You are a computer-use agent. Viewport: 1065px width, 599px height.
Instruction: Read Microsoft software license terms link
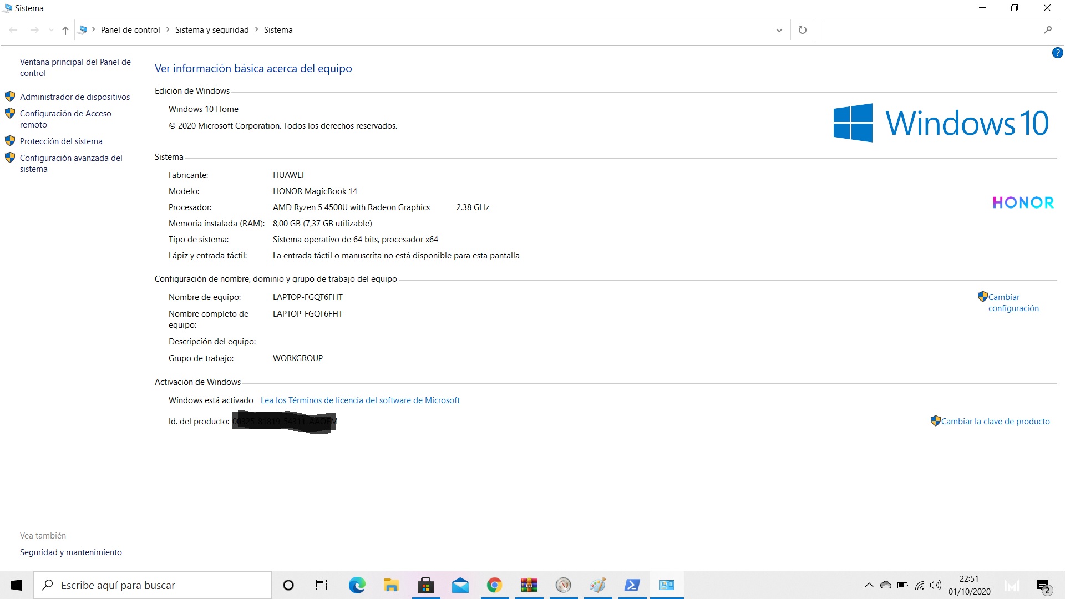(360, 400)
